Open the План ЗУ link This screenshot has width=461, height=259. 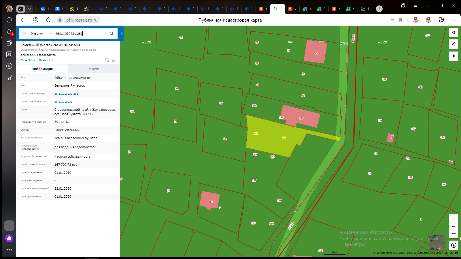point(28,60)
